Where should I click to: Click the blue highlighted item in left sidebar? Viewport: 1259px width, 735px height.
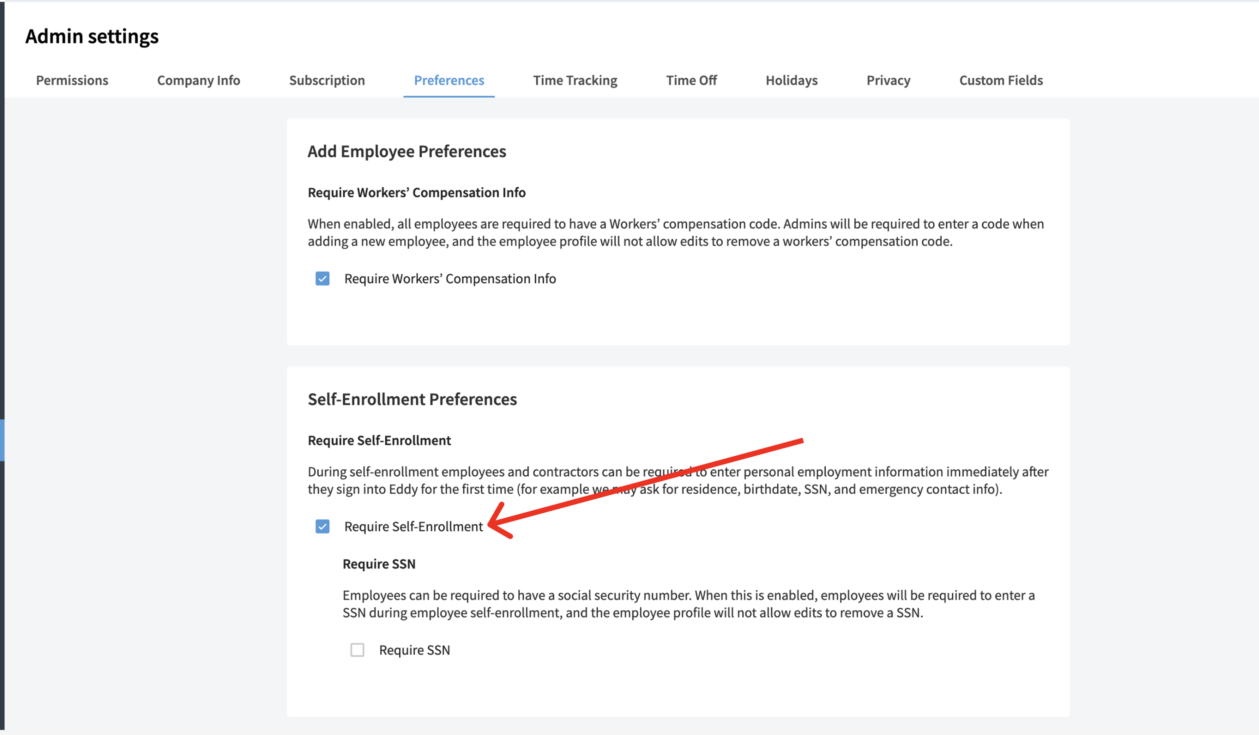tap(2, 440)
